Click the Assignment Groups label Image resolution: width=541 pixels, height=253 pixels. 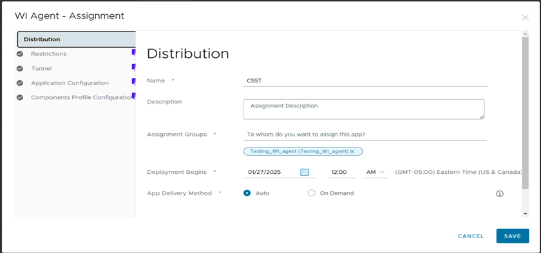click(x=176, y=135)
